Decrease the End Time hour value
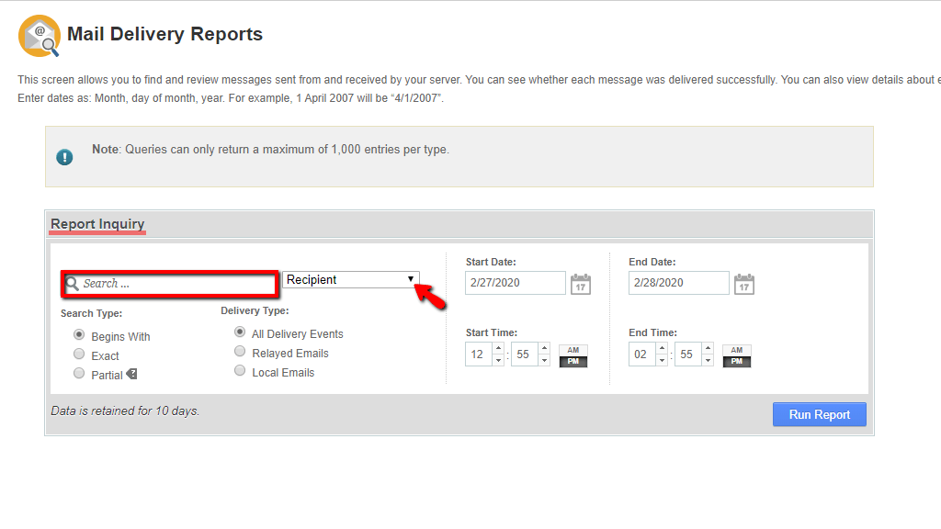The height and width of the screenshot is (529, 941). coord(662,360)
